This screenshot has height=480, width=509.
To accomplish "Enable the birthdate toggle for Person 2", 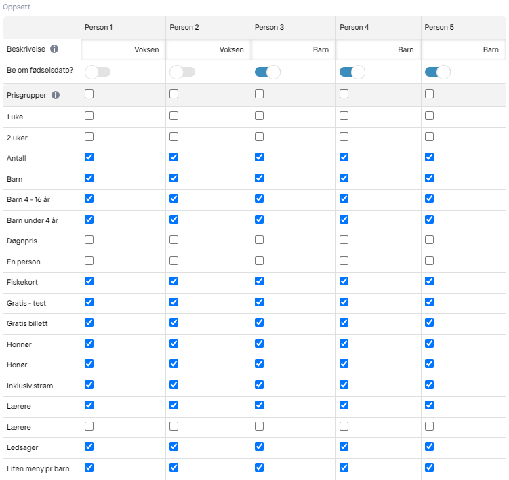I will pyautogui.click(x=182, y=72).
